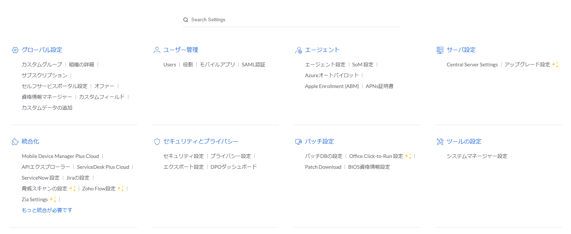
Task: Open Apple Enrollment (ABM) link
Action: pyautogui.click(x=332, y=86)
